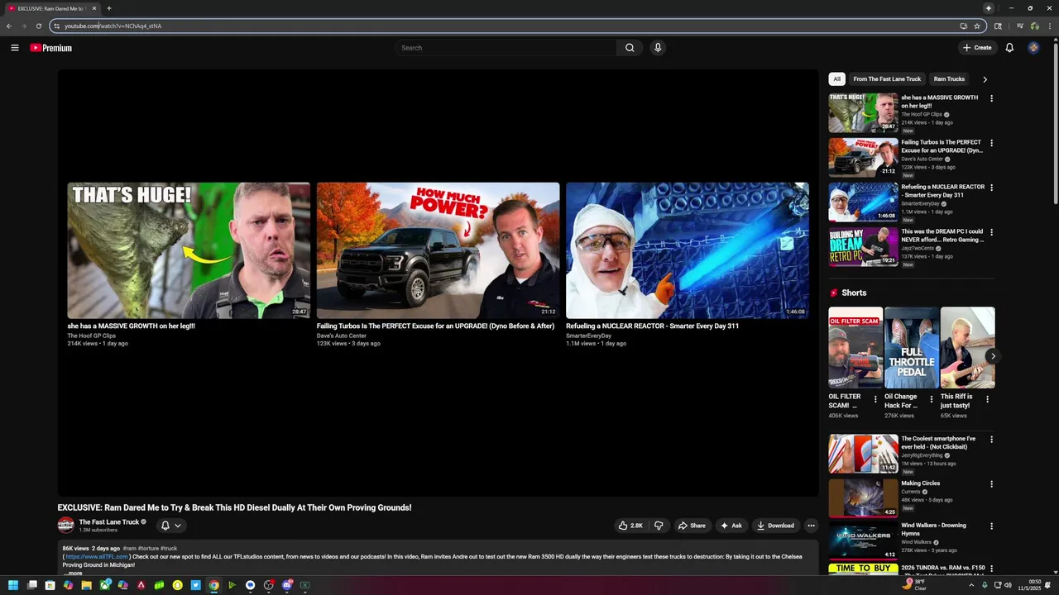Viewport: 1059px width, 595px height.
Task: Expand subscription notification bell dropdown
Action: (170, 526)
